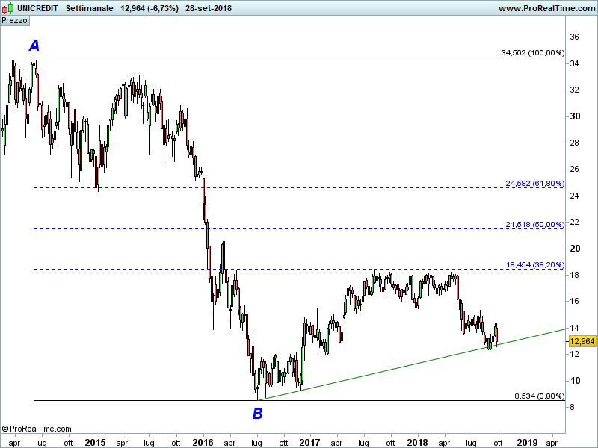Viewport: 598px width, 448px height.
Task: Select the UNICREDIT ticker name
Action: 37,8
